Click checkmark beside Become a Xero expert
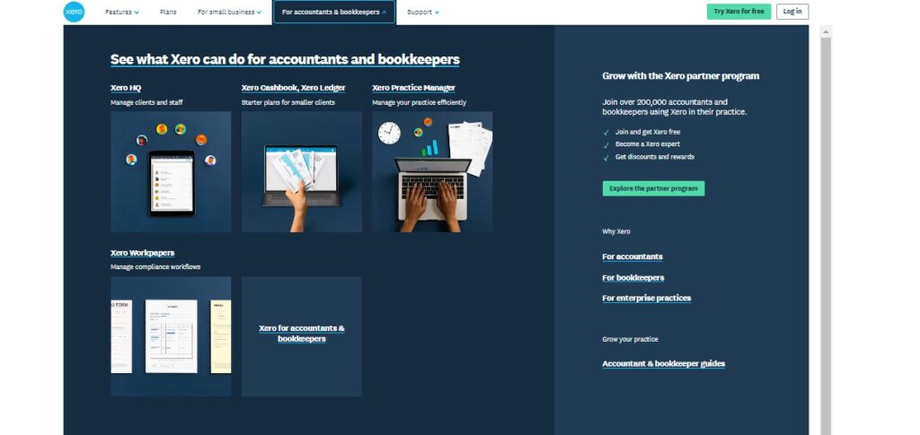The height and width of the screenshot is (435, 920). coord(606,145)
